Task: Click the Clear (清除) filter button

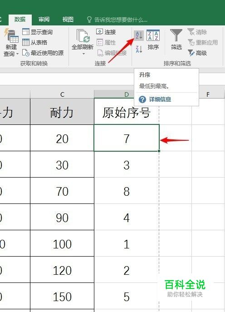Action: [x=197, y=32]
